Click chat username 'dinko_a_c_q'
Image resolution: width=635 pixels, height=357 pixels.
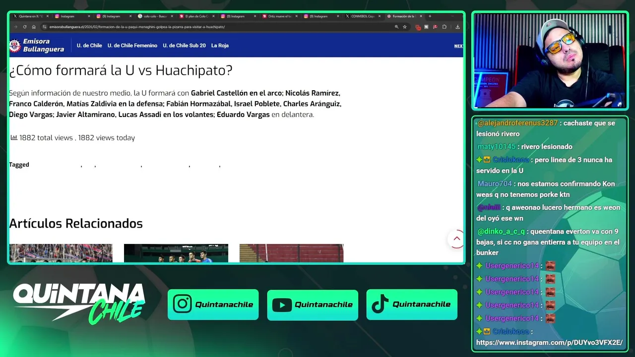pyautogui.click(x=501, y=232)
